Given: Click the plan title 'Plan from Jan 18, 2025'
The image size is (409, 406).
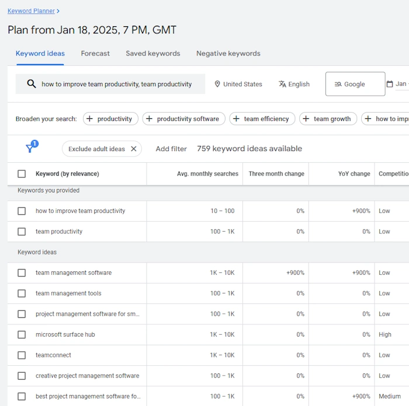Looking at the screenshot, I should 92,30.
